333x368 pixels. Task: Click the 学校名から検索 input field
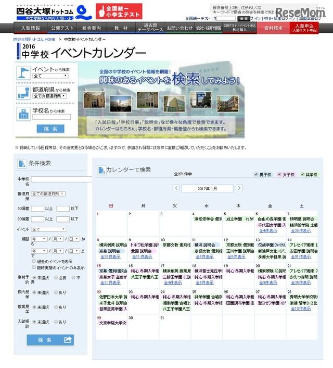(x=52, y=117)
